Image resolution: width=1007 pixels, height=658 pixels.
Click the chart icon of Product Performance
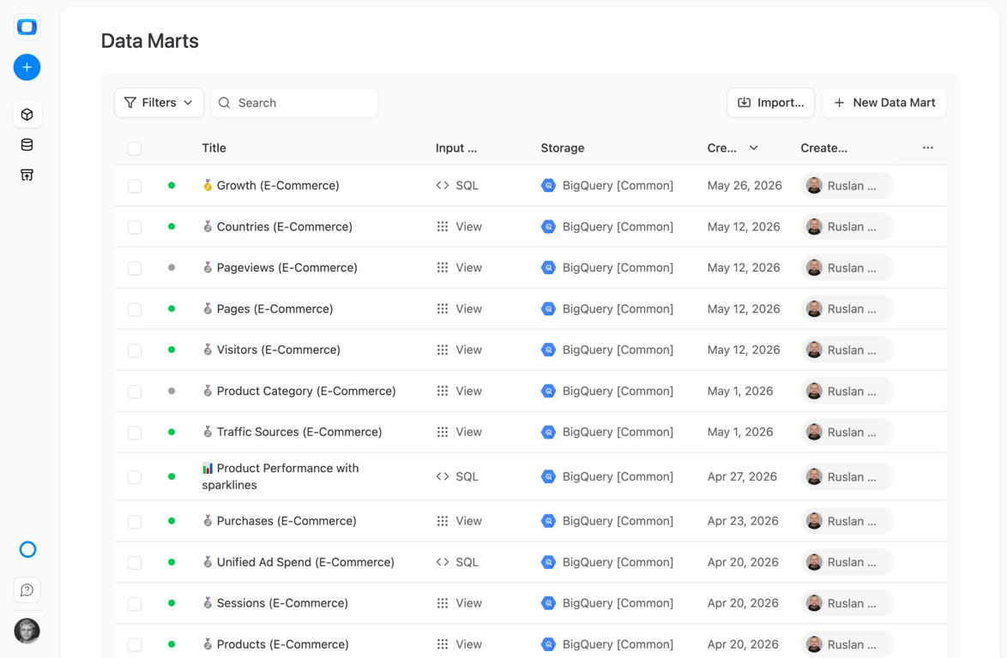click(208, 468)
